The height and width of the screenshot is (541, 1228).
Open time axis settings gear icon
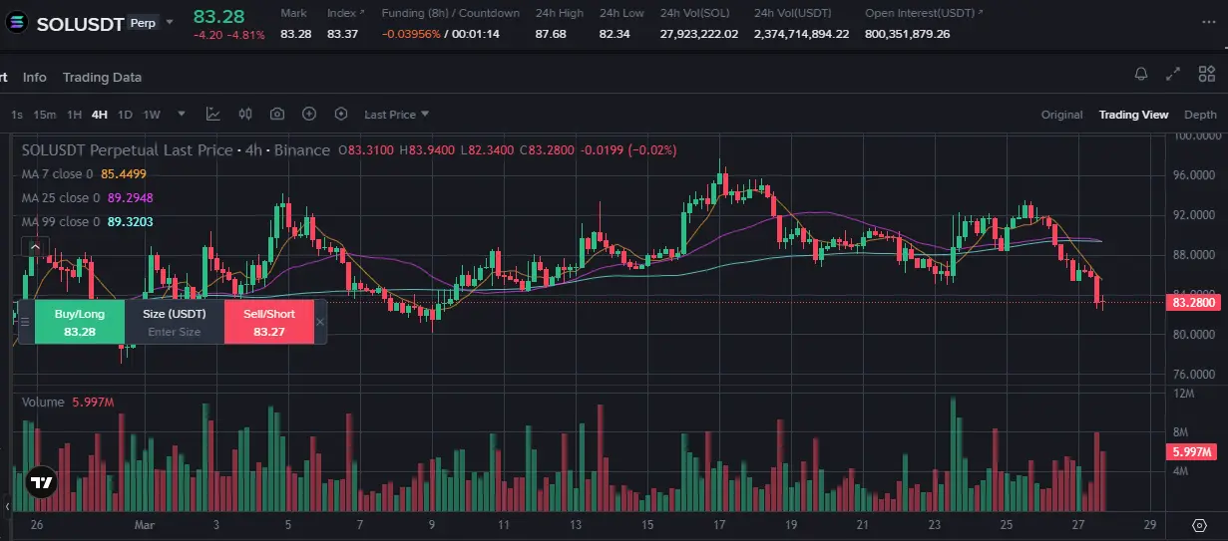click(1199, 524)
